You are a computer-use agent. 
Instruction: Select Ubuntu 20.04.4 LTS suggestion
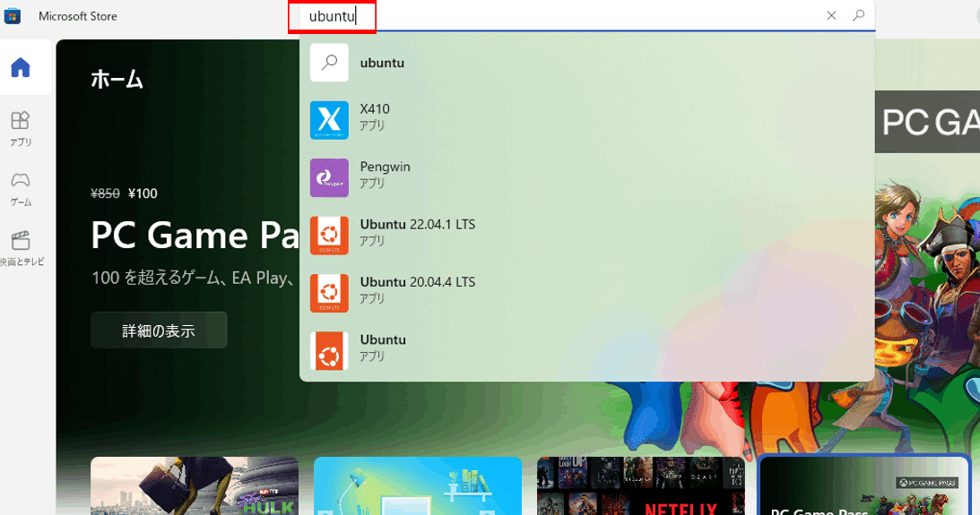(587, 293)
